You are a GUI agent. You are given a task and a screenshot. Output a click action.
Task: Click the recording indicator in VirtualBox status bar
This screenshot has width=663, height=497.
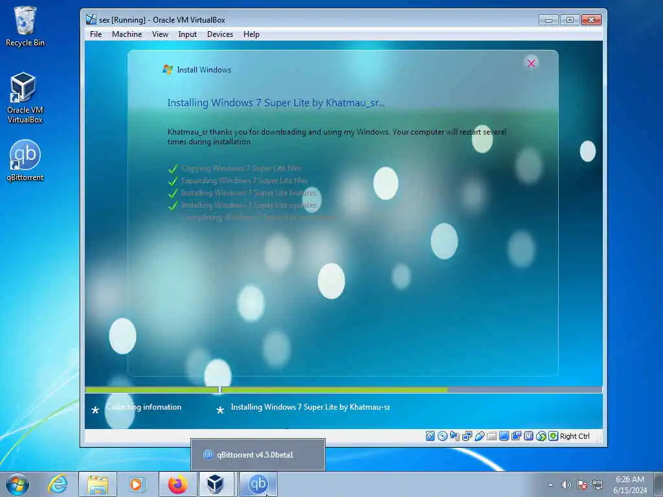[x=516, y=436]
